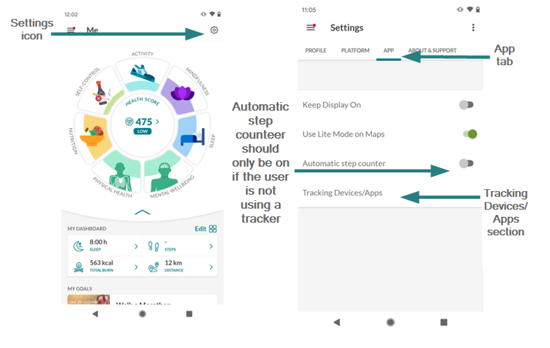Disable Use Lite Mode on Maps
Viewport: 550px width, 348px height.
click(470, 134)
